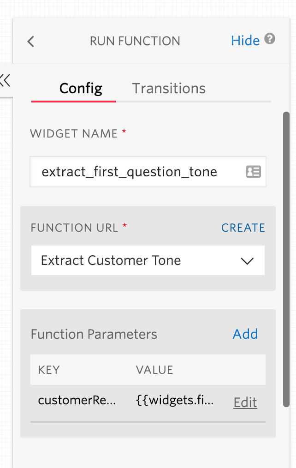Edit the customerRe... parameter row
The image size is (296, 468).
tap(245, 402)
